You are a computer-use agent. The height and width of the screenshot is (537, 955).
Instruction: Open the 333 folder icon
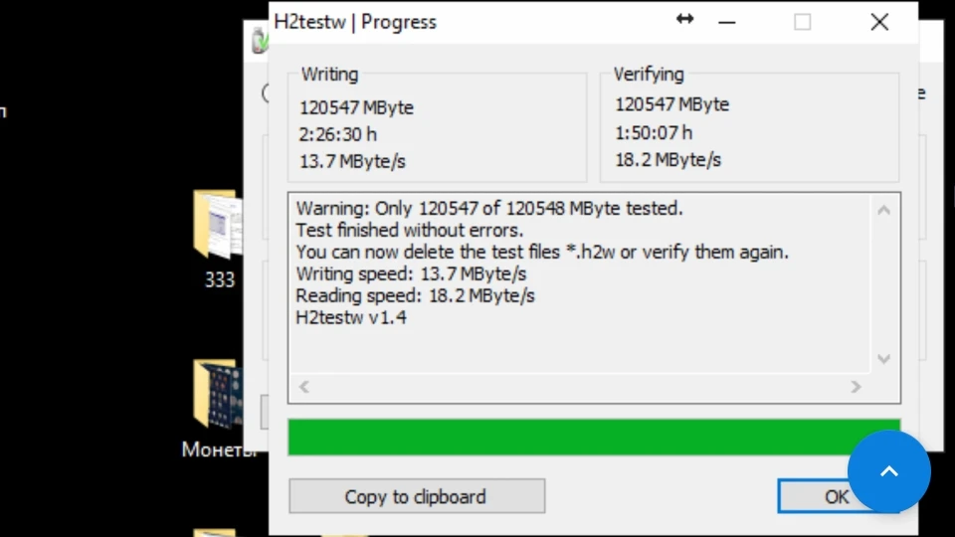tap(218, 224)
